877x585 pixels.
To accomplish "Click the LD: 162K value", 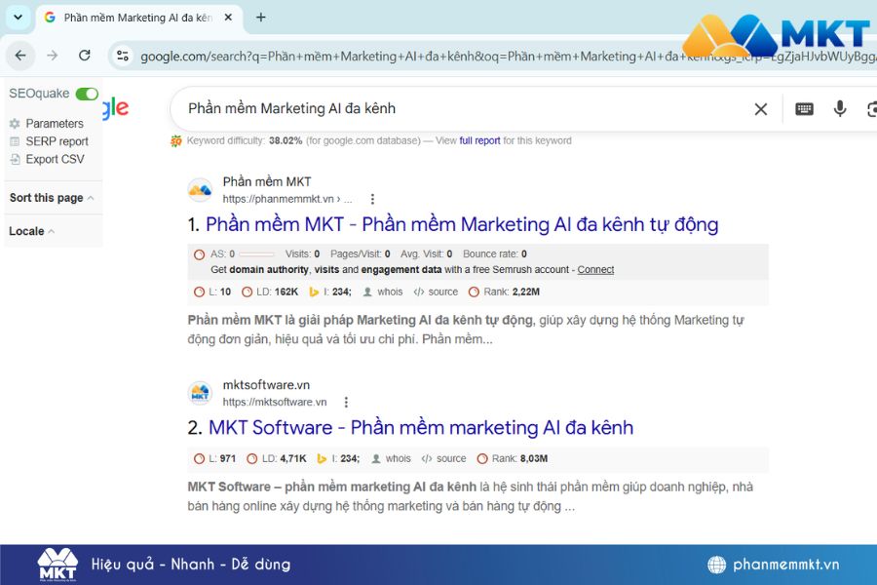I will (286, 292).
